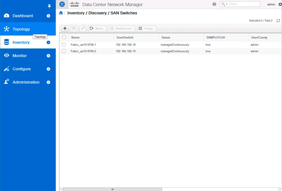Click the admin user label
Viewport: 282px width, 191px height.
pyautogui.click(x=271, y=4)
